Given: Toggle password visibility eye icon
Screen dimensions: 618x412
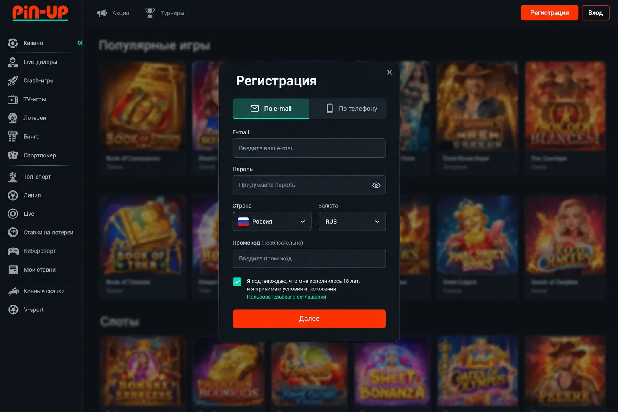Looking at the screenshot, I should click(376, 185).
